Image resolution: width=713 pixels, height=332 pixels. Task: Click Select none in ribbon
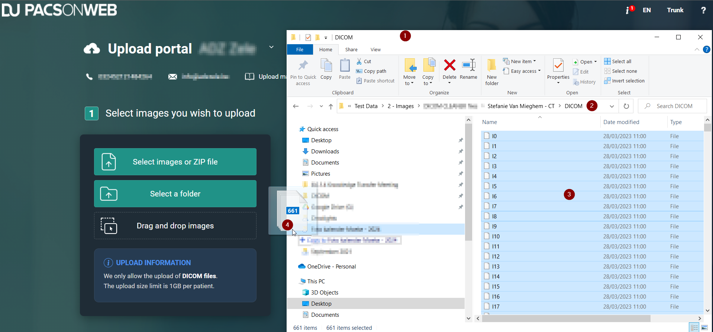point(621,71)
